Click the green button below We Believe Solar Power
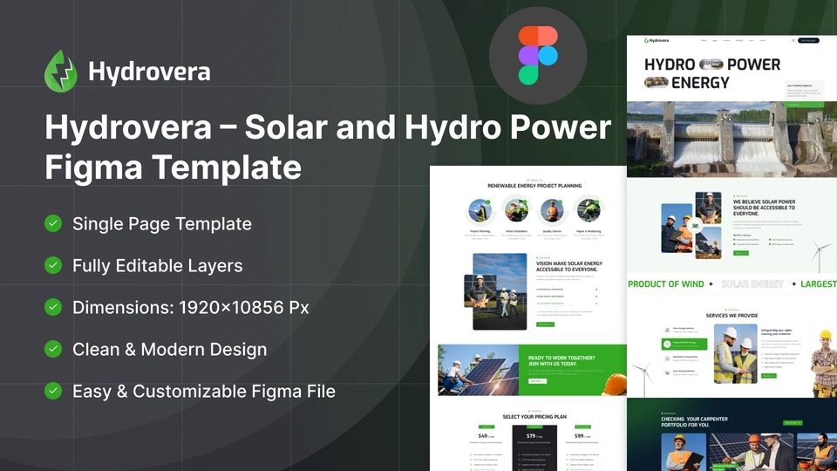Screen dimensions: 837x471 coord(741,253)
